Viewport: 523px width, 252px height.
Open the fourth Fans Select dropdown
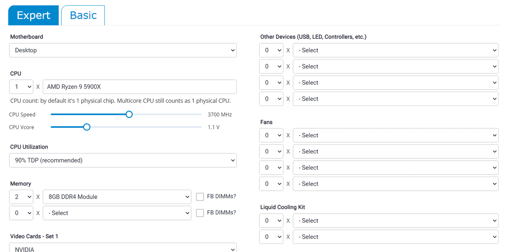tap(395, 184)
